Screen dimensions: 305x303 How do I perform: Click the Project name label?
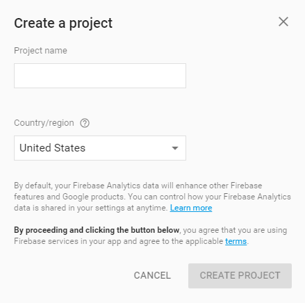pos(40,51)
